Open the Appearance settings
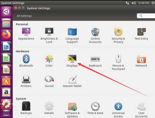 (x=26, y=34)
